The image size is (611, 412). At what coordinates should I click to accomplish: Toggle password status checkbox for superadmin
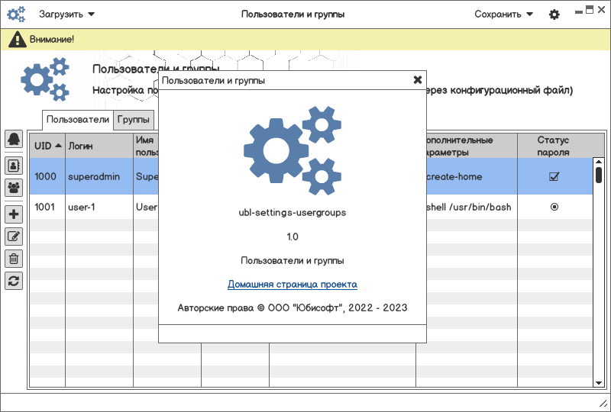point(554,176)
